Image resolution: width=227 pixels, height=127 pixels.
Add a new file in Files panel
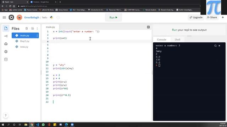tap(27, 29)
